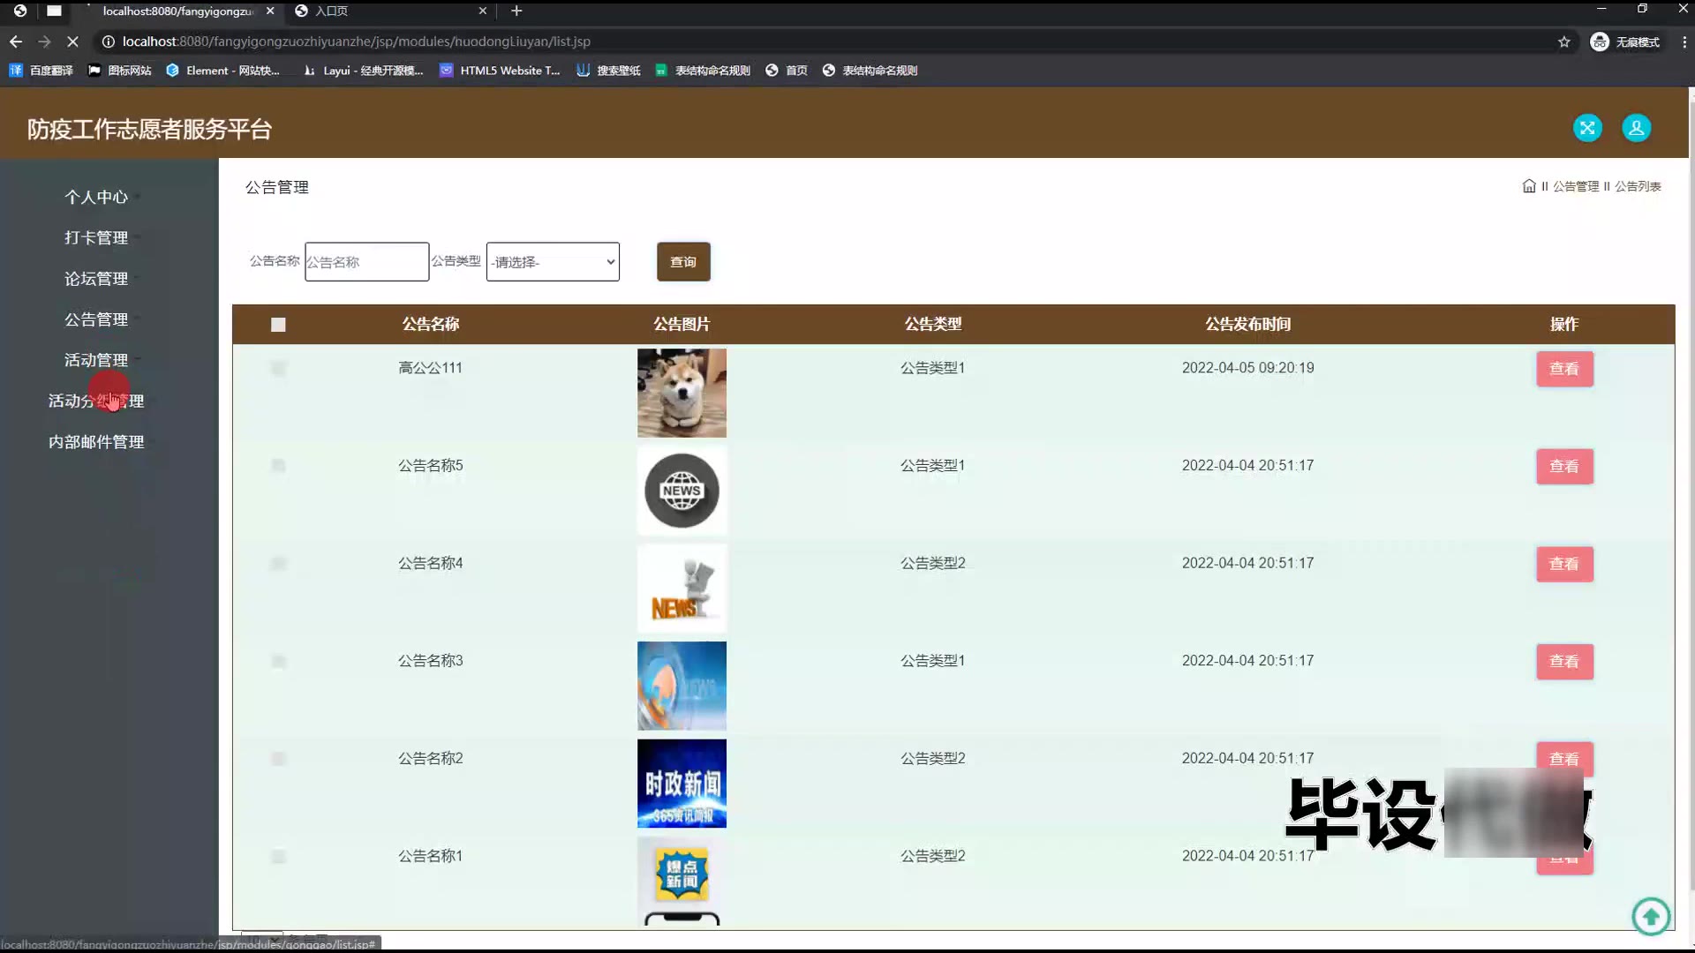Click 公告列表 breadcrumb link
Image resolution: width=1695 pixels, height=953 pixels.
pos(1638,186)
